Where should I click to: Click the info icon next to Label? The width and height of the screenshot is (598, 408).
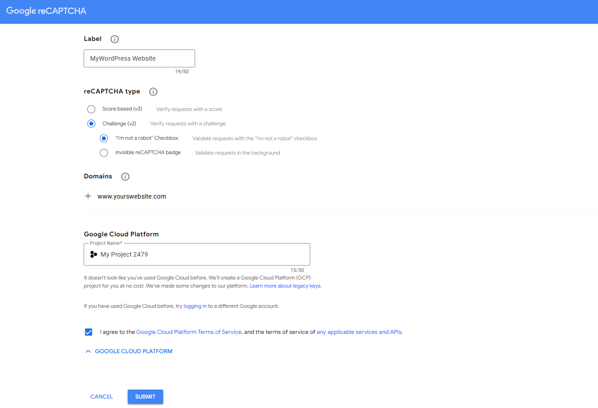click(115, 39)
